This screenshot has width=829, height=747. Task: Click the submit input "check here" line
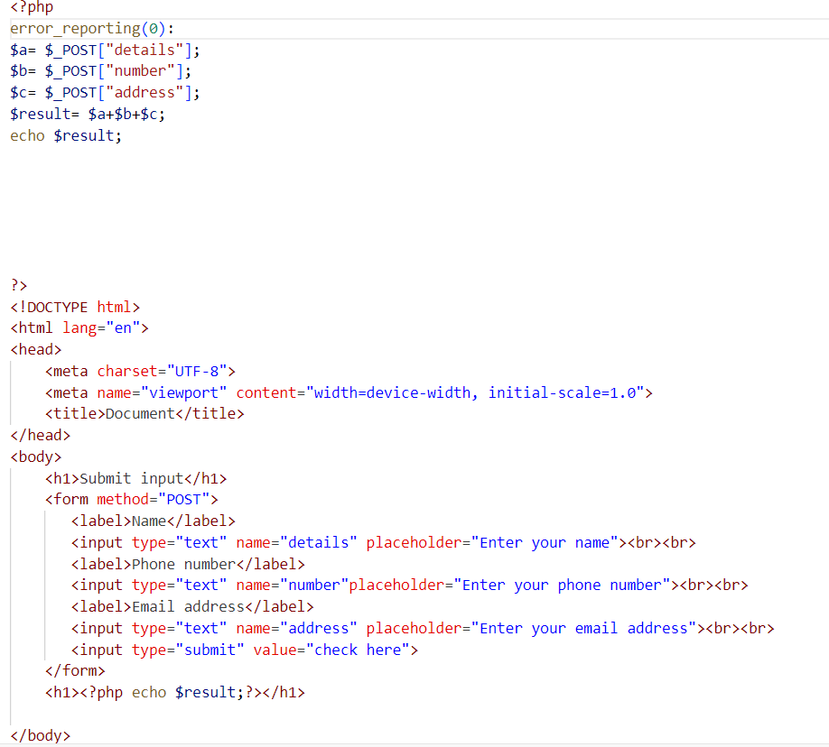(x=245, y=650)
